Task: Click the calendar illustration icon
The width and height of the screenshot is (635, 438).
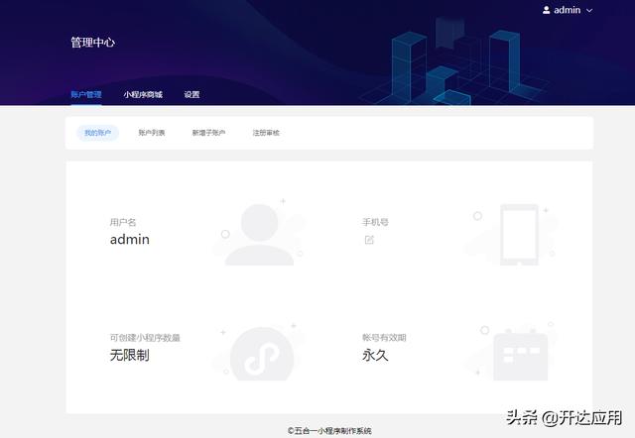Action: [x=520, y=352]
